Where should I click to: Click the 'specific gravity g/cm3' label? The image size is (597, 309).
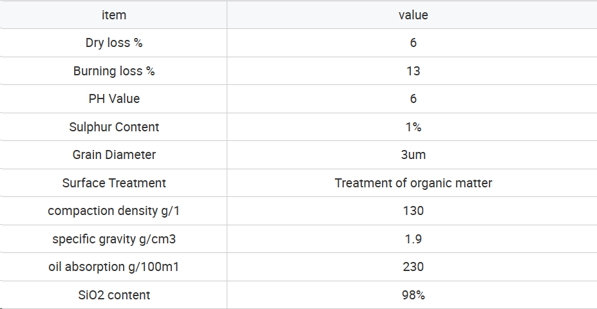coord(114,239)
